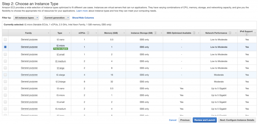Open info icon next to vCPUs header

(x=88, y=33)
